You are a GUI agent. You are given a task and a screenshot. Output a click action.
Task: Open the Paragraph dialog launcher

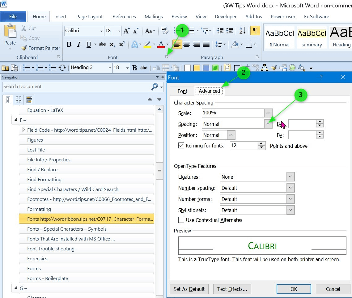click(x=257, y=57)
